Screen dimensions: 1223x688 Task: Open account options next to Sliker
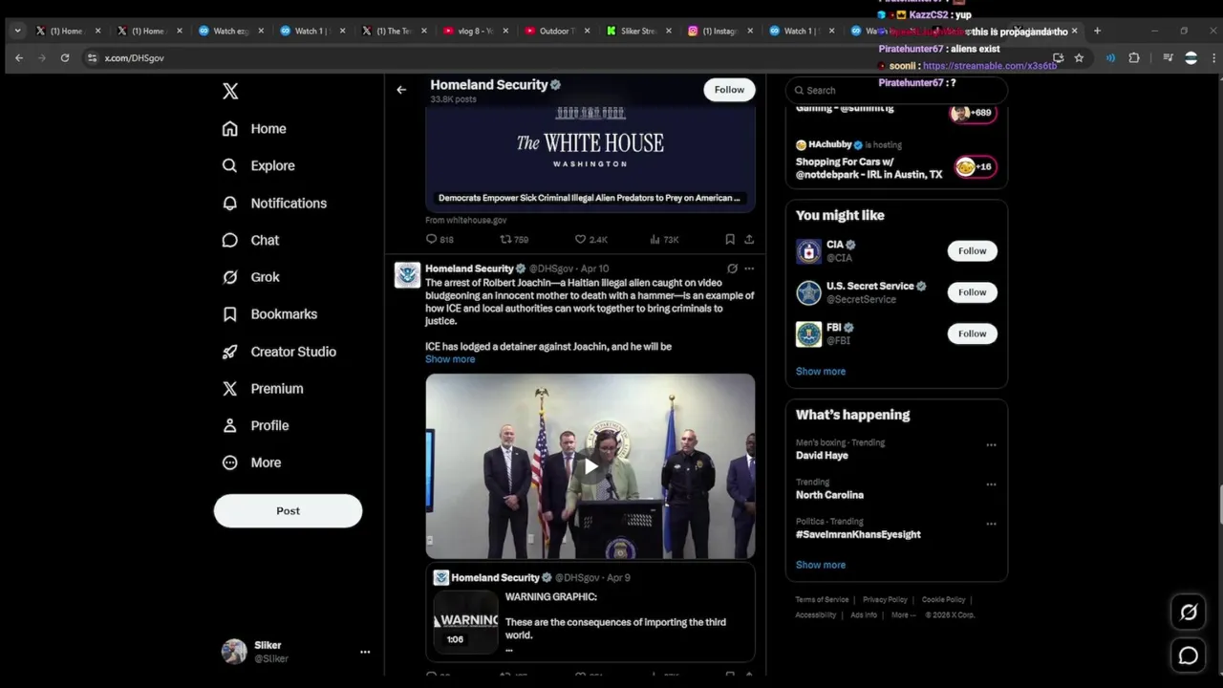click(364, 652)
